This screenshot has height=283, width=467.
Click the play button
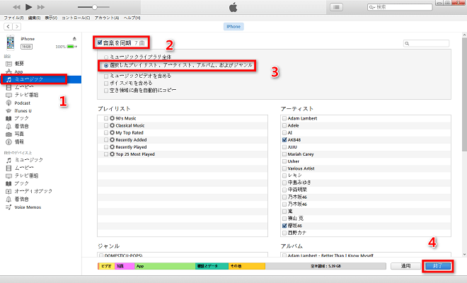[28, 7]
